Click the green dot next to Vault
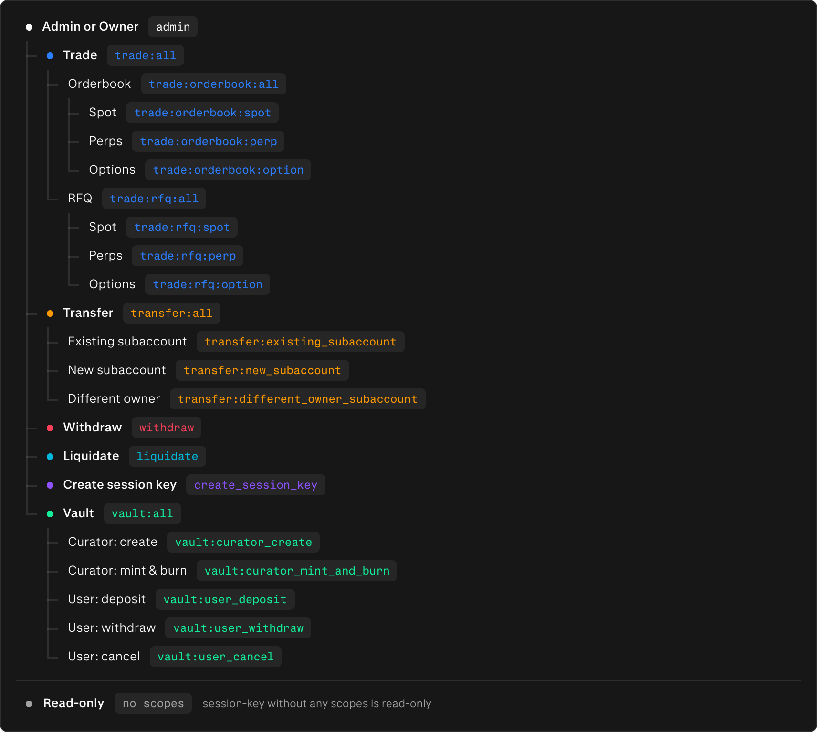The height and width of the screenshot is (732, 817). (x=50, y=514)
